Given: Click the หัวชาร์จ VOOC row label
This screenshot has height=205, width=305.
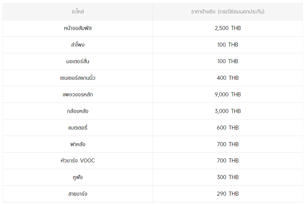Looking at the screenshot, I should point(78,161).
